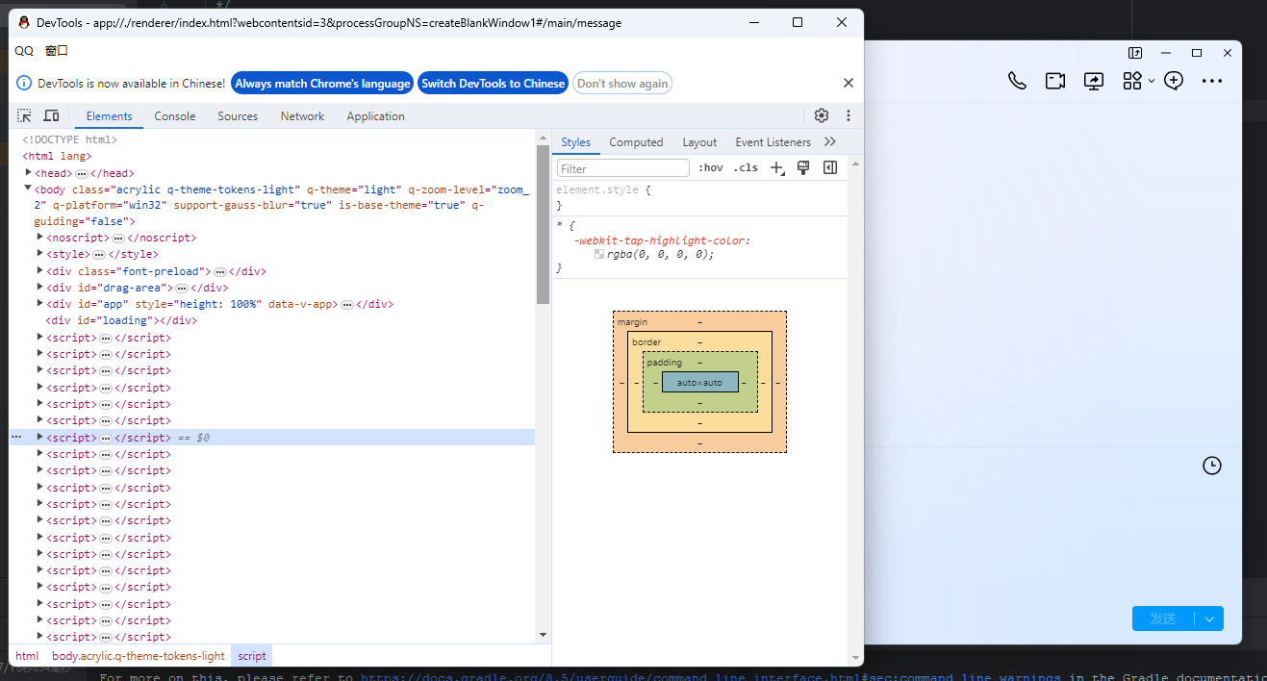Click the auto×auto content box

pos(699,382)
